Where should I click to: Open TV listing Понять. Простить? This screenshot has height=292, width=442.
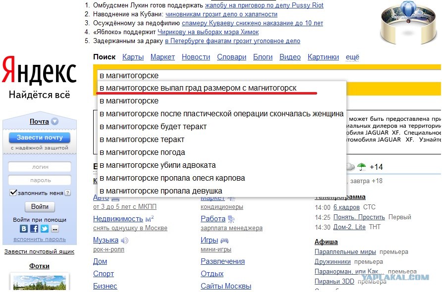(359, 217)
